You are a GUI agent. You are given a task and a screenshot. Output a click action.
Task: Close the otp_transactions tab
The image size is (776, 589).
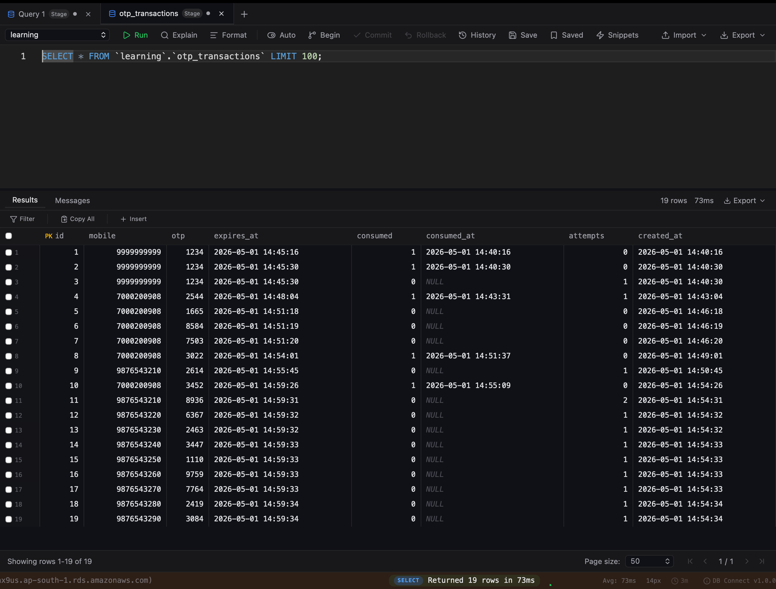coord(221,14)
